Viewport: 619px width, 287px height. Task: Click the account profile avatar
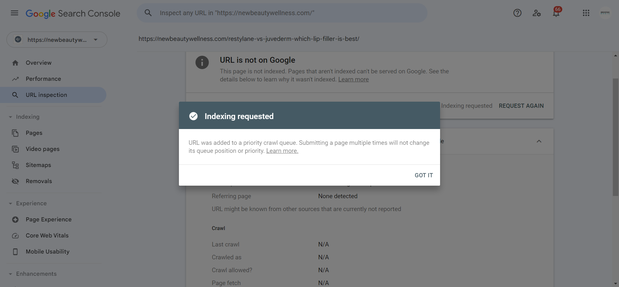(605, 13)
